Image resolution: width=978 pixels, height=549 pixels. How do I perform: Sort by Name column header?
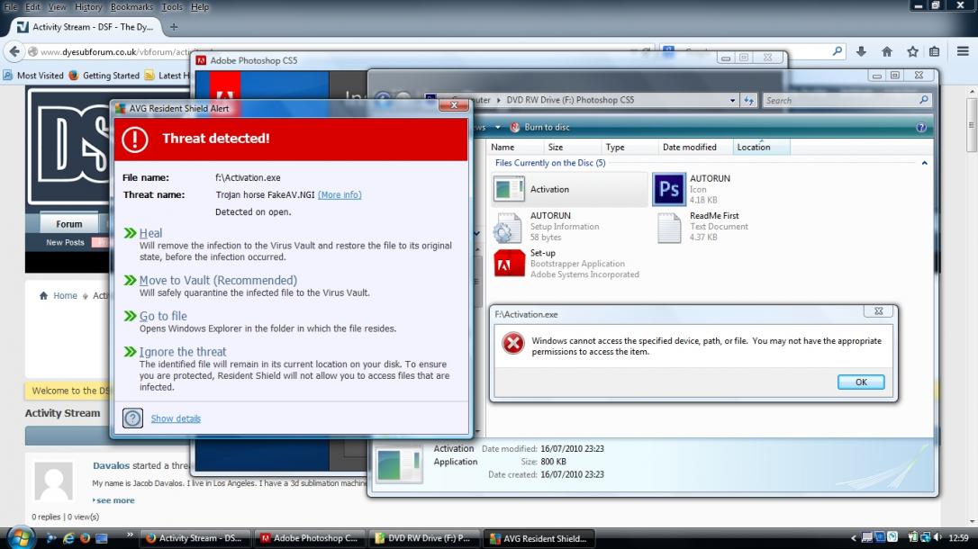[514, 147]
